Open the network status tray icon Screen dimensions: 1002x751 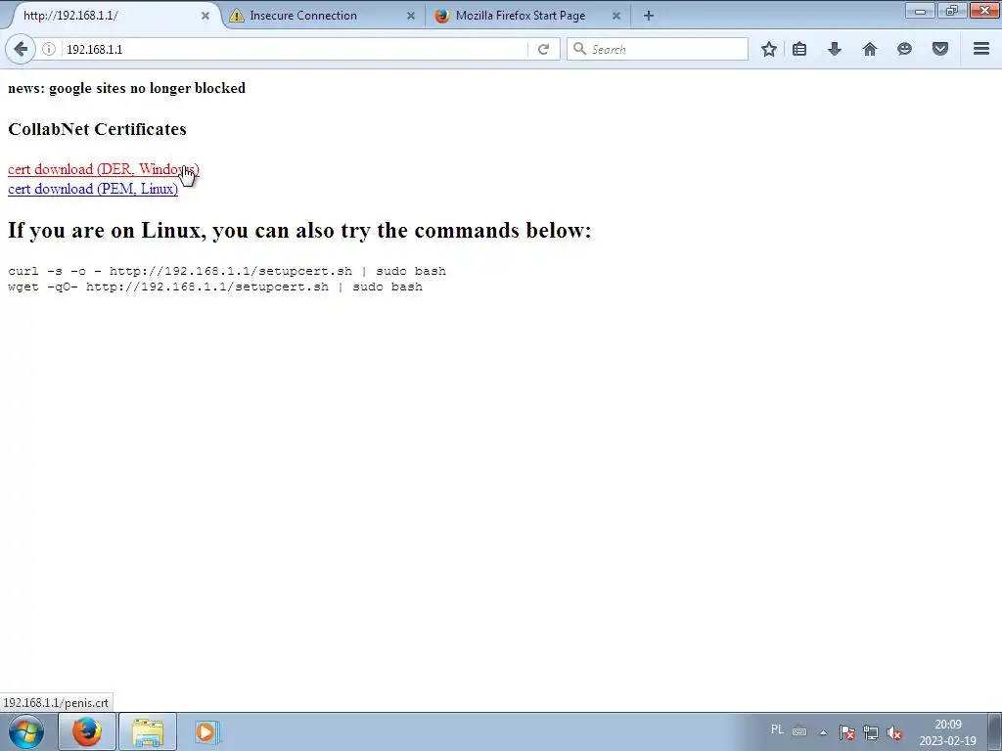870,732
